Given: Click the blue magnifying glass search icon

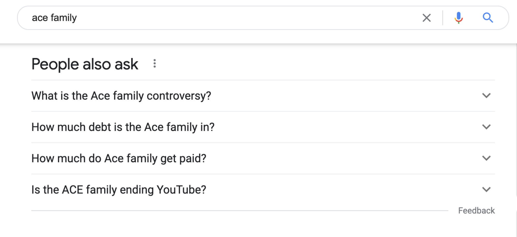Looking at the screenshot, I should [488, 18].
